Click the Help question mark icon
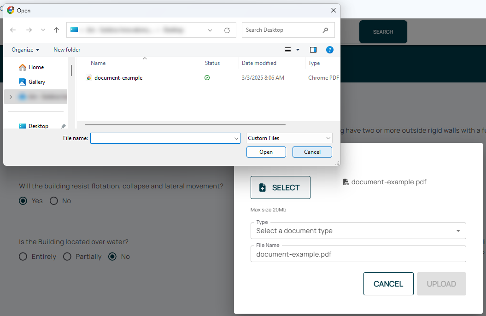The width and height of the screenshot is (486, 316). 329,50
